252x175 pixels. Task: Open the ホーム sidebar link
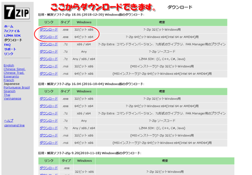(x=9, y=26)
